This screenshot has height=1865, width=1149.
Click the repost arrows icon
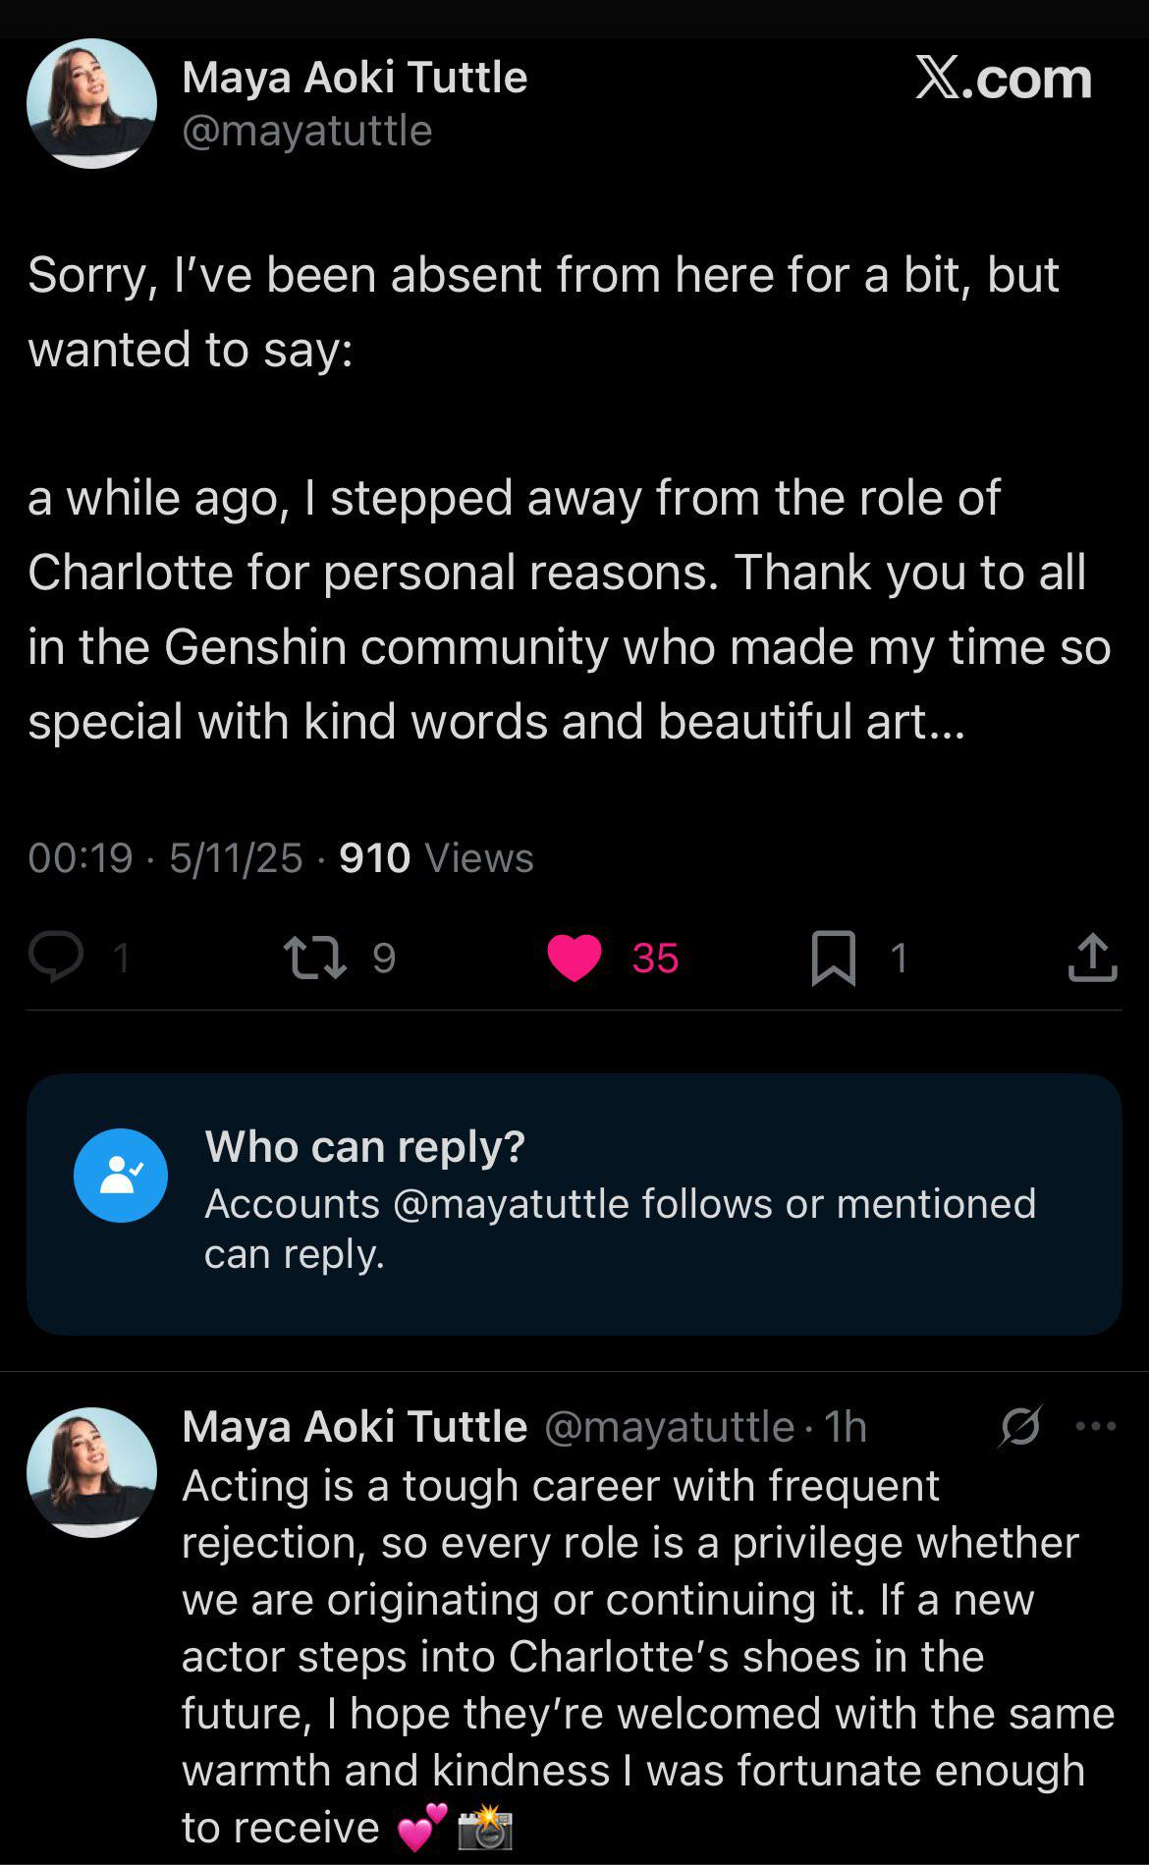(x=314, y=958)
